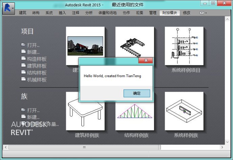Image resolution: width=233 pixels, height=160 pixels.
Task: Click 打开... link under 项目
Action: coord(33,45)
